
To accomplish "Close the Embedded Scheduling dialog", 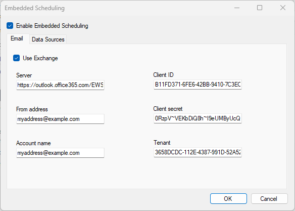I will coord(283,8).
